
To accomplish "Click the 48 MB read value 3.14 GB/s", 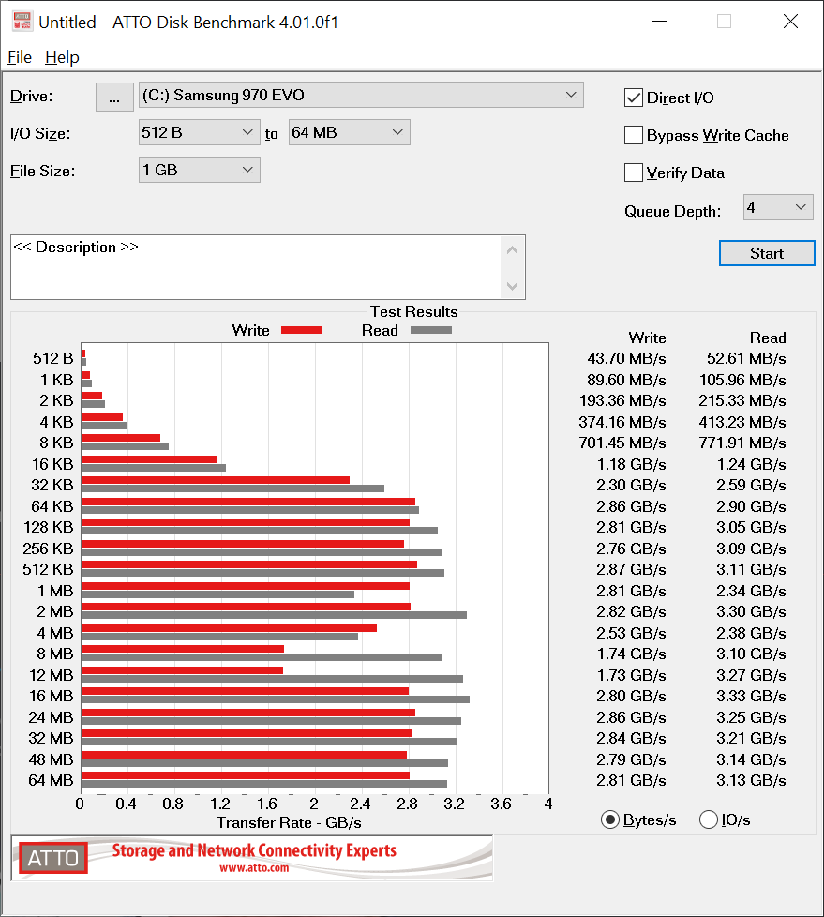I will tap(752, 759).
